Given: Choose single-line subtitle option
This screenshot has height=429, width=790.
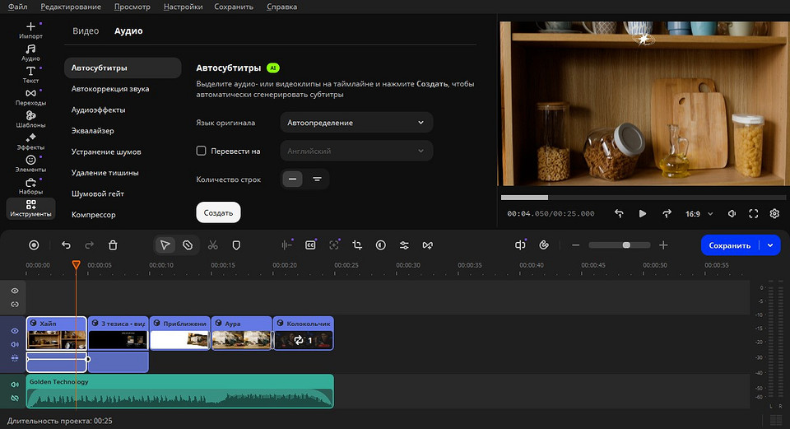Looking at the screenshot, I should tap(292, 179).
